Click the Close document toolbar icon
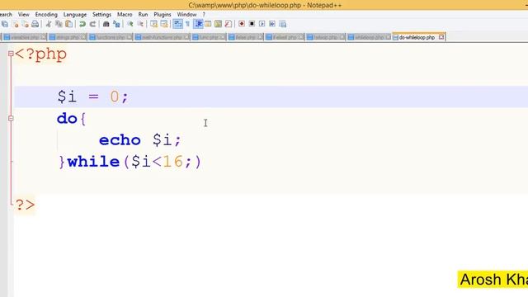 tap(15, 24)
